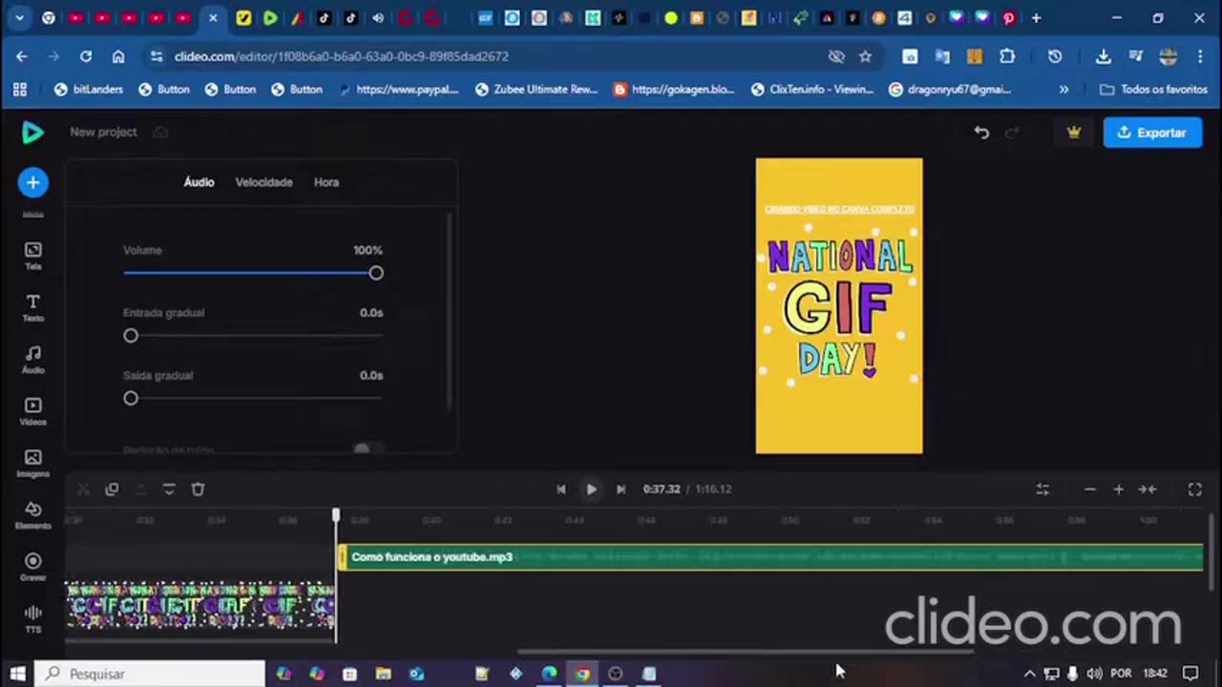The width and height of the screenshot is (1222, 687).
Task: Open the Chrome three-dot menu
Action: 1200,56
